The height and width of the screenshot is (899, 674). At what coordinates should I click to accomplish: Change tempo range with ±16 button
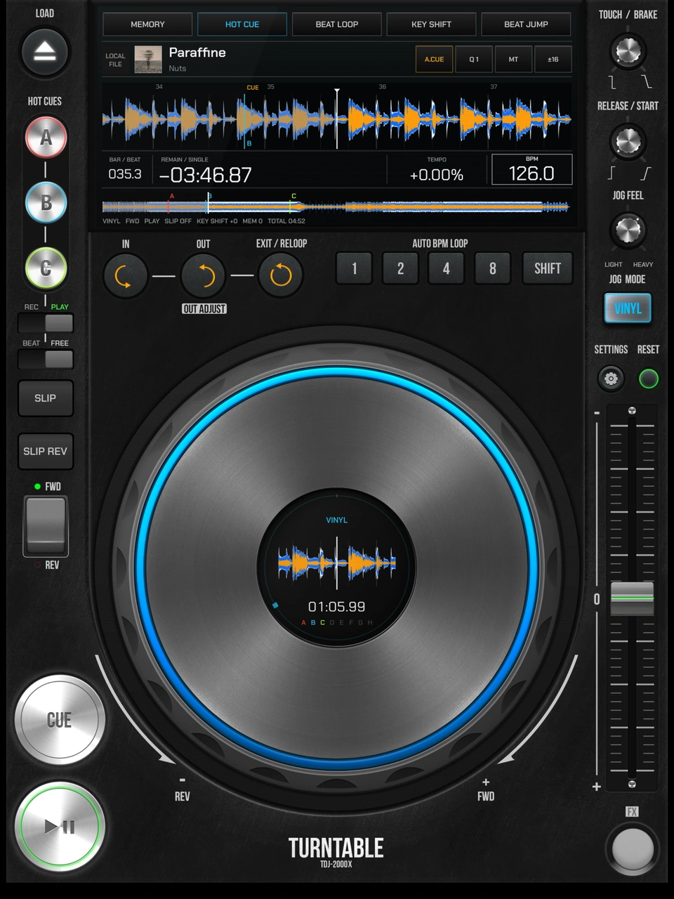tap(553, 60)
